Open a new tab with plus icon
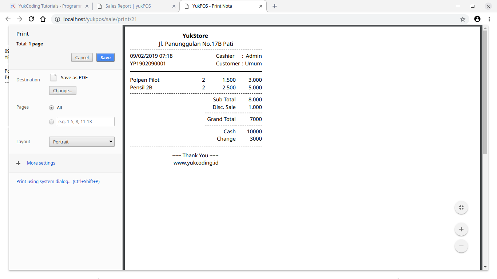This screenshot has height=279, width=497. point(275,6)
